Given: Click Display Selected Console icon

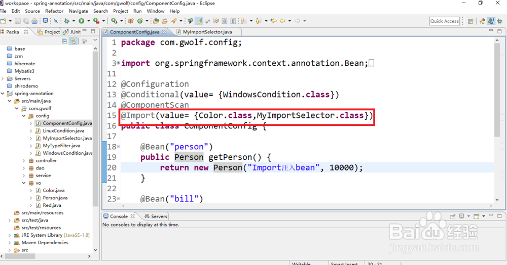Looking at the screenshot, I should coord(461,216).
